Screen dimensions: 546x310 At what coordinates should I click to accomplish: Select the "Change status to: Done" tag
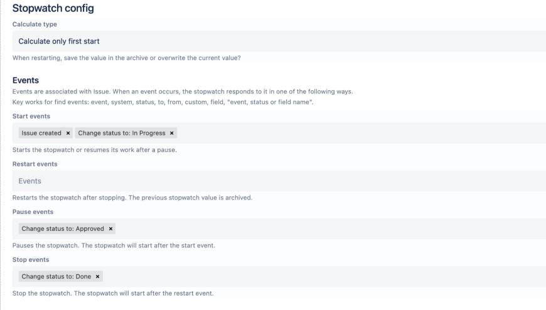coord(56,276)
